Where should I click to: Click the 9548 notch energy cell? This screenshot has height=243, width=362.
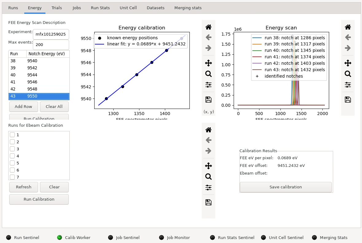tap(48, 89)
